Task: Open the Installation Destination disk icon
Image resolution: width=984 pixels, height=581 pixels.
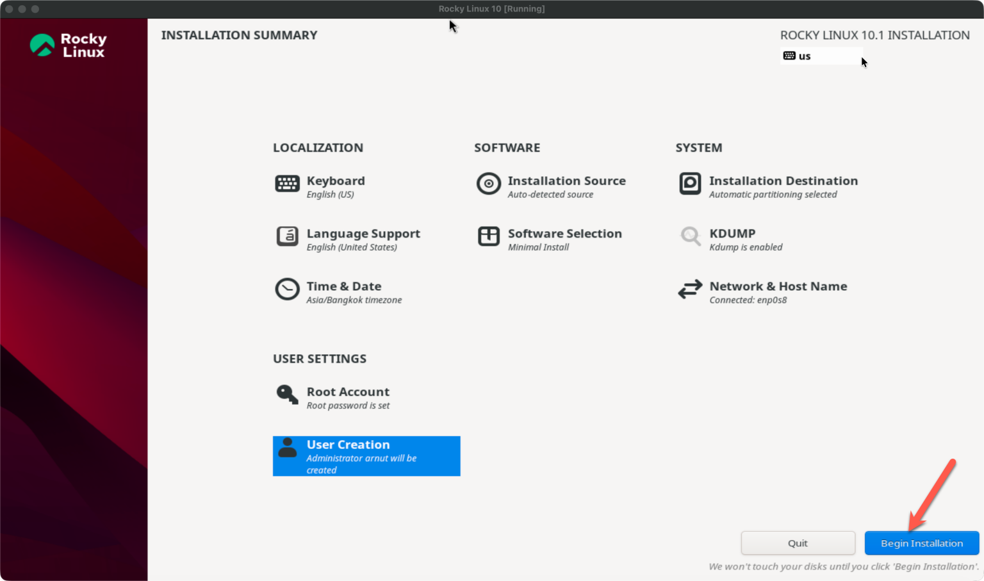Action: point(690,184)
